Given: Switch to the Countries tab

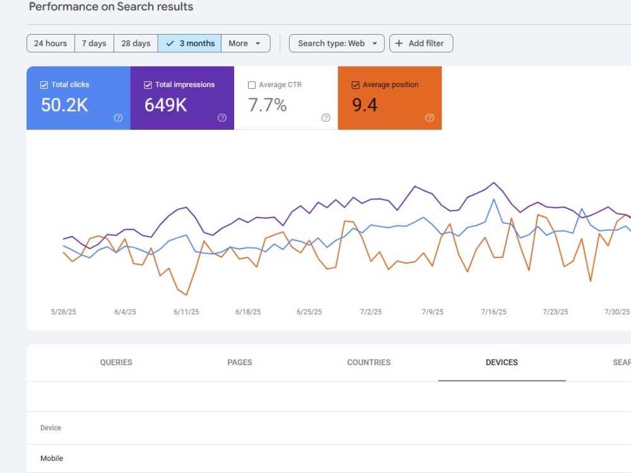Looking at the screenshot, I should (x=369, y=363).
